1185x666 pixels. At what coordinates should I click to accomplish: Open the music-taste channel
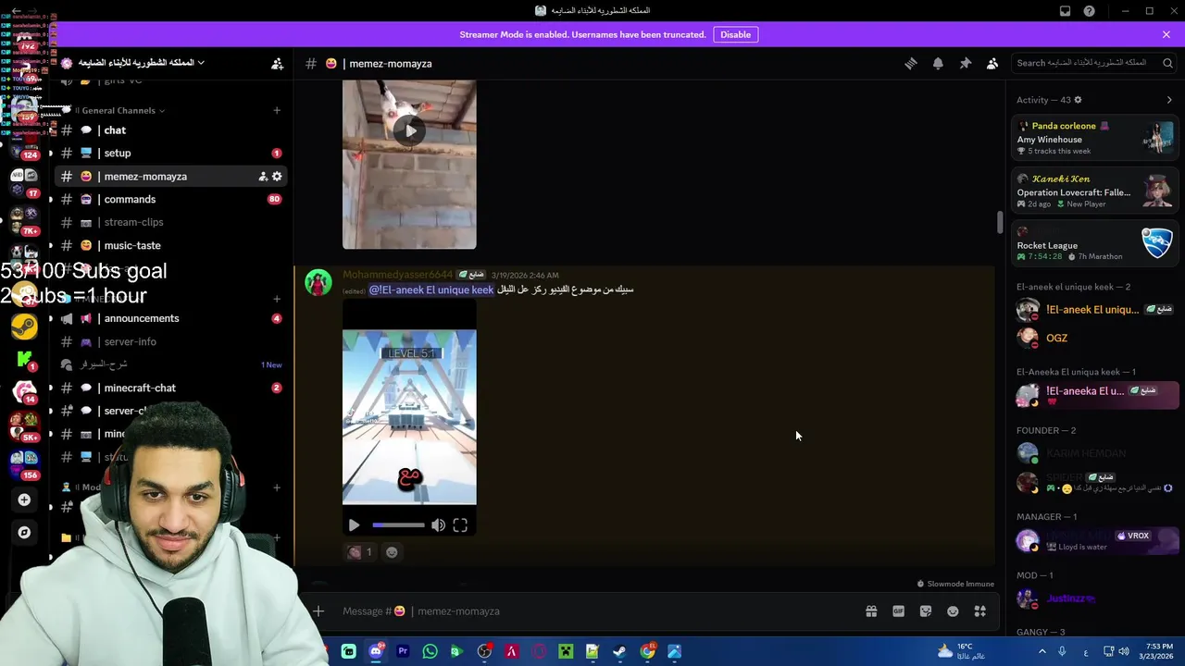coord(172,245)
